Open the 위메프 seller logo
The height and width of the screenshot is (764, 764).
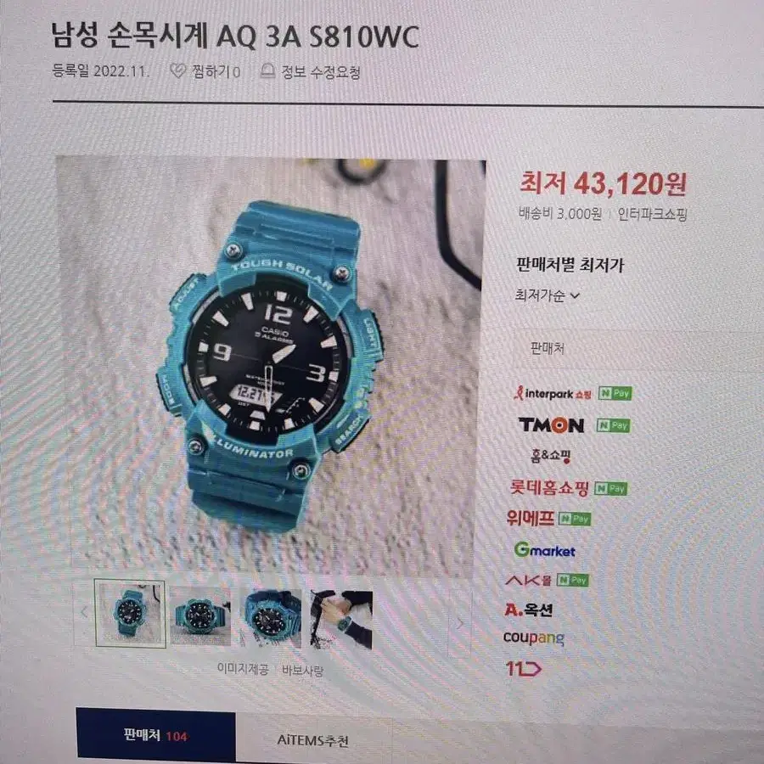point(530,518)
